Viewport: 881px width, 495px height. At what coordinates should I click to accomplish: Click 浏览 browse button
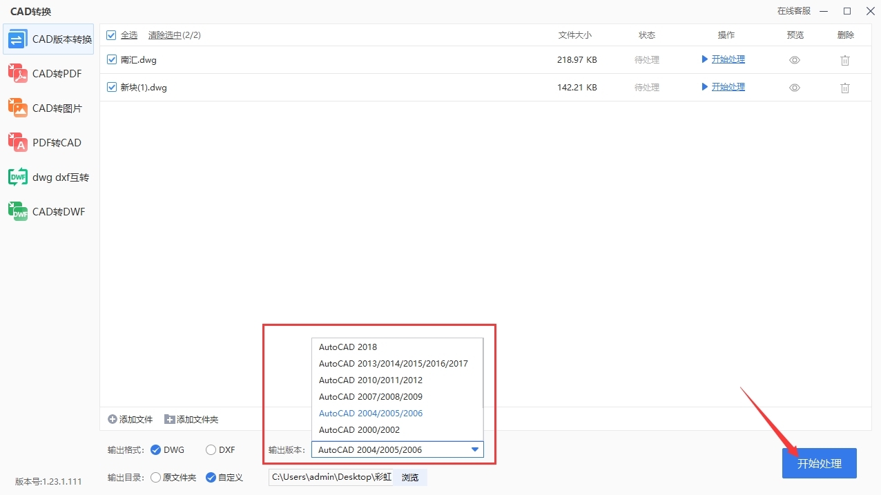(410, 477)
